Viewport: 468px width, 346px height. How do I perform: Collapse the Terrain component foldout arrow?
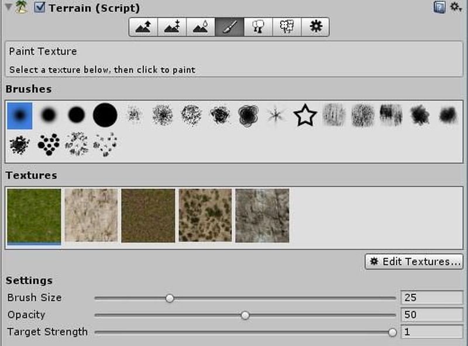[8, 8]
